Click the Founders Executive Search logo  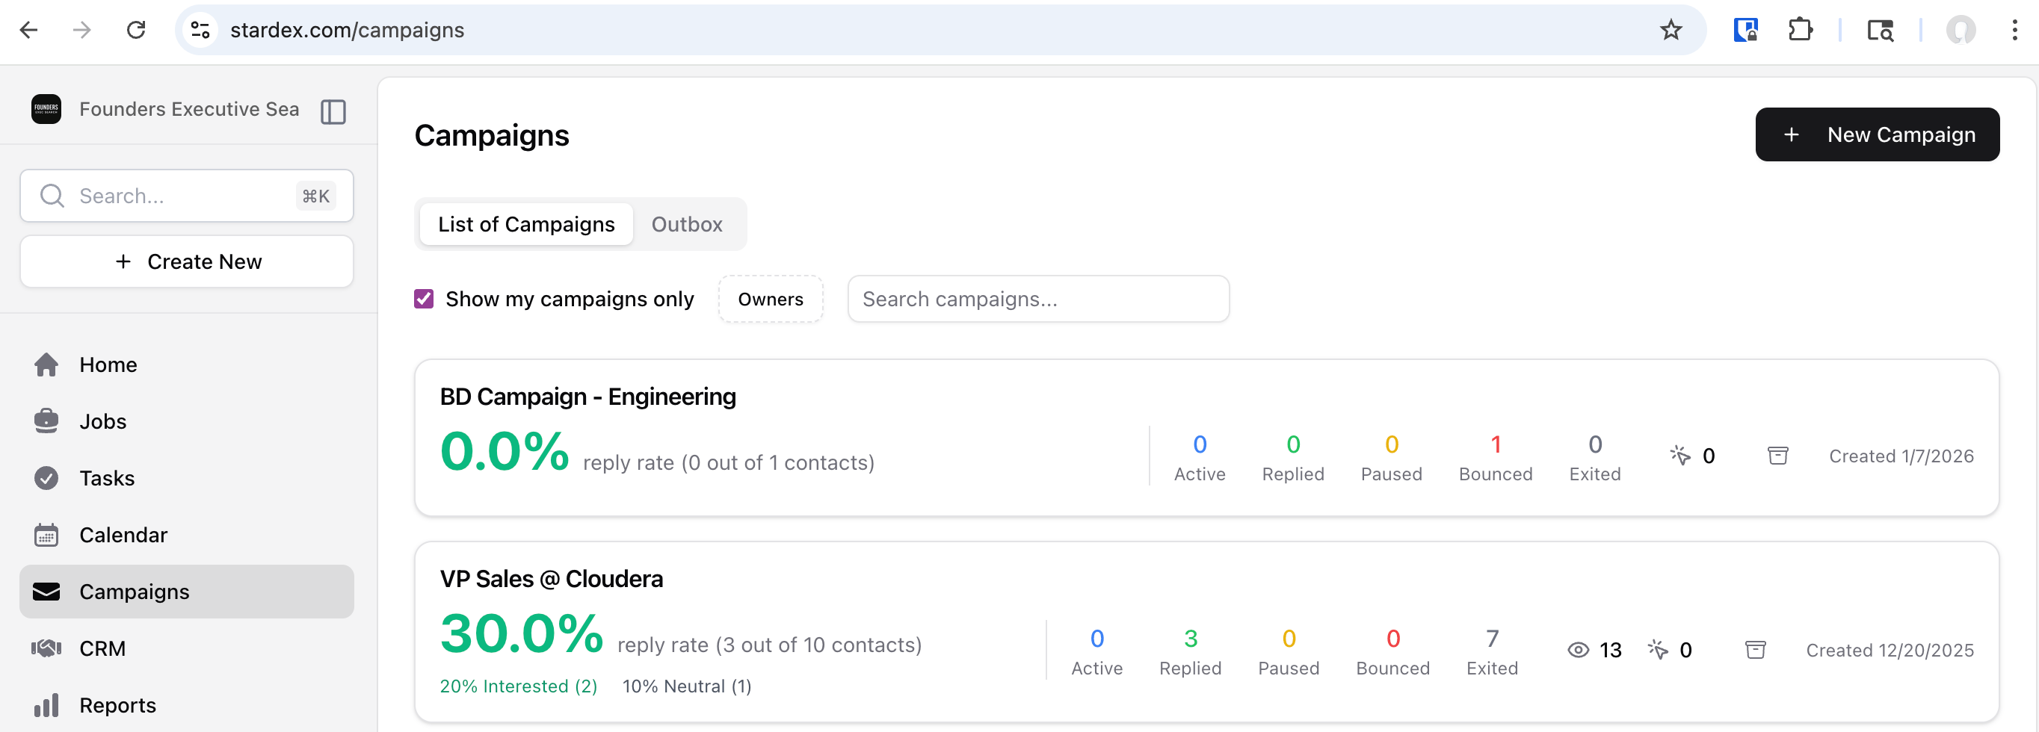(46, 109)
